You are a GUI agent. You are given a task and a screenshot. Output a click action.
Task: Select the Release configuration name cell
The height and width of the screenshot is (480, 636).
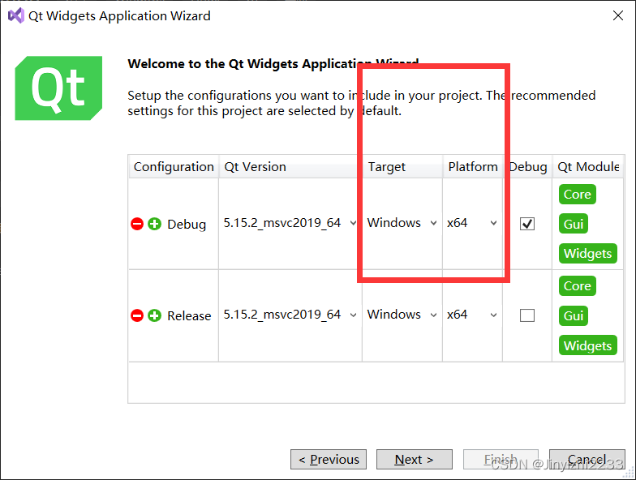(189, 316)
